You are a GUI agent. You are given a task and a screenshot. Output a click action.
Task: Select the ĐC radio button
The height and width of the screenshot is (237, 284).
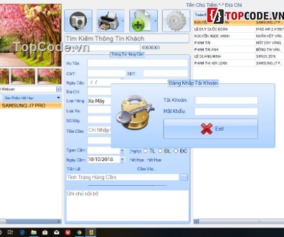point(176,151)
